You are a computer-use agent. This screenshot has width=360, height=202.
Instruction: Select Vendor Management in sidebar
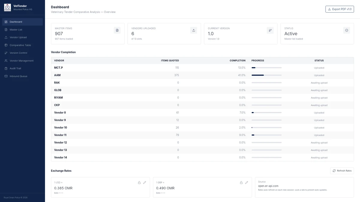pyautogui.click(x=22, y=61)
